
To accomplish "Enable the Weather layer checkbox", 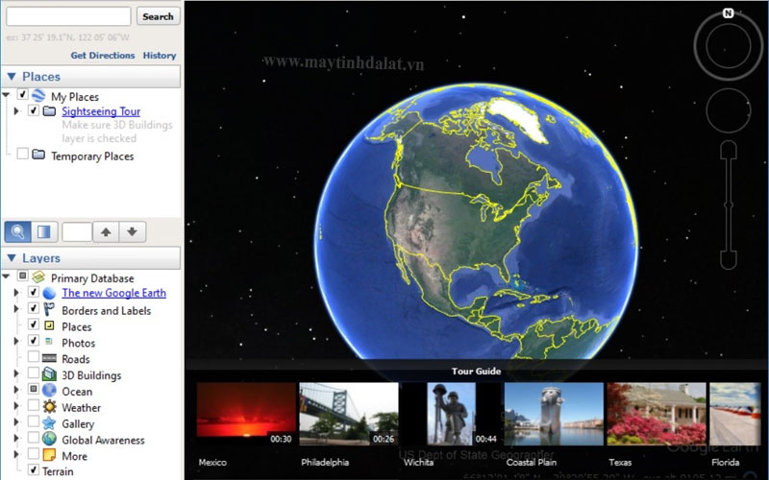I will click(x=34, y=404).
